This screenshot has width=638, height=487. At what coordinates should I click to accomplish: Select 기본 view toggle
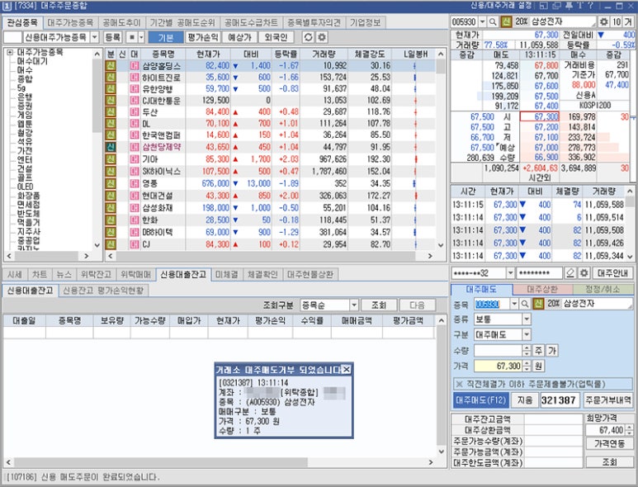click(x=166, y=37)
